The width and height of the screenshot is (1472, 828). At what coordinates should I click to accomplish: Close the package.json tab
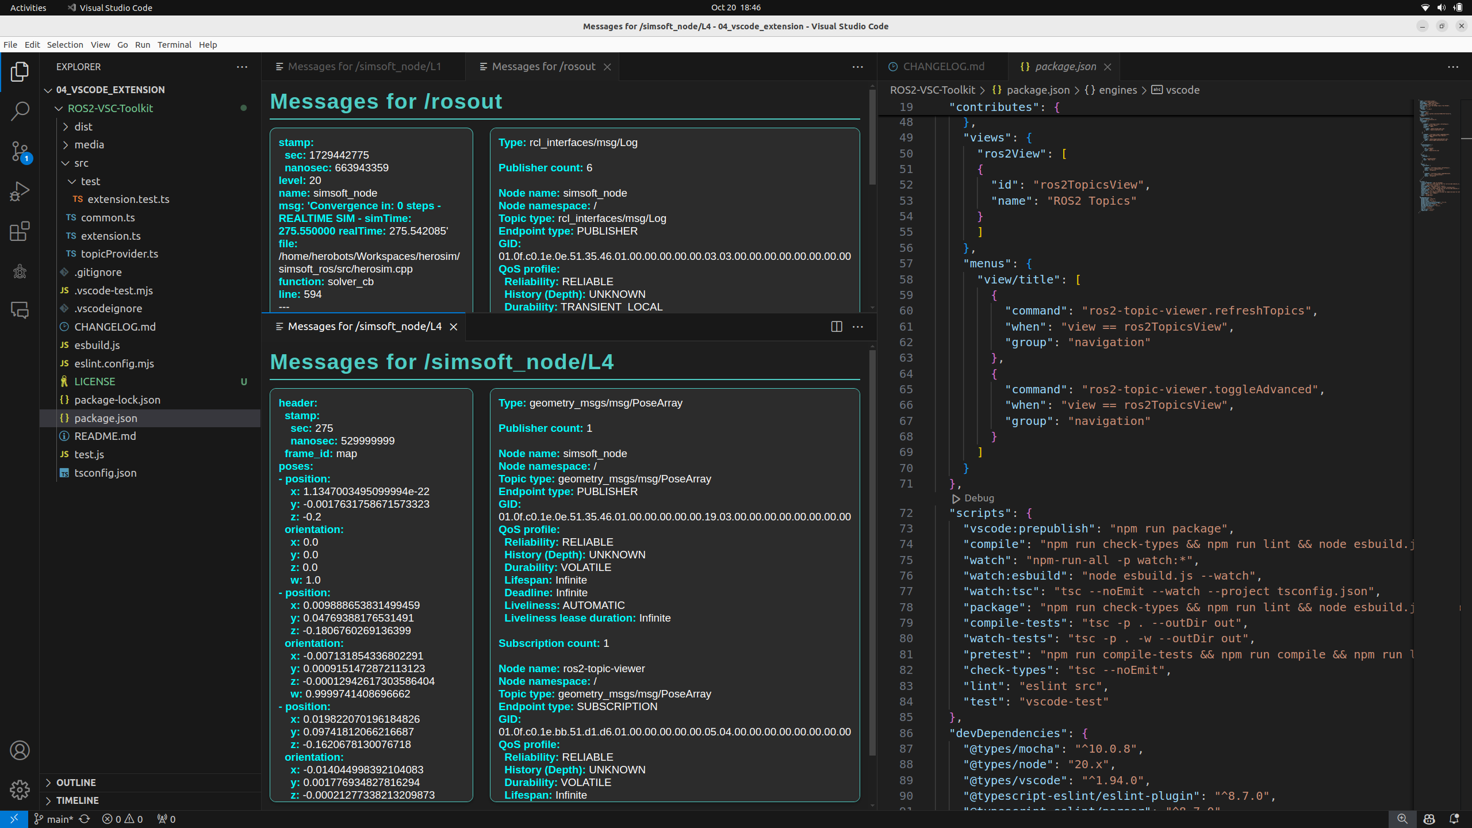click(x=1107, y=67)
